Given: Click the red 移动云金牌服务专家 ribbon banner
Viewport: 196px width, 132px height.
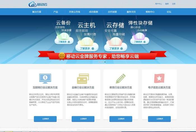Looking at the screenshot, I should click(102, 56).
